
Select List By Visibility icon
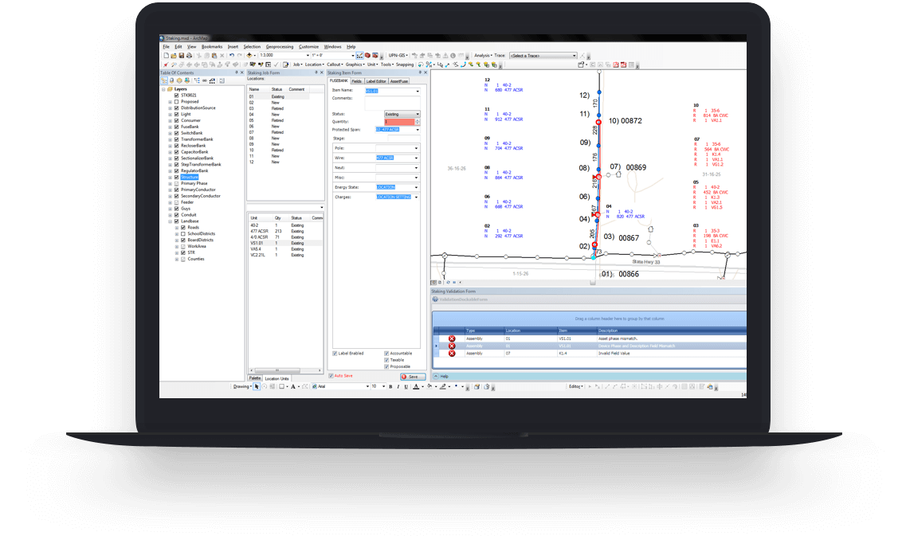[179, 81]
